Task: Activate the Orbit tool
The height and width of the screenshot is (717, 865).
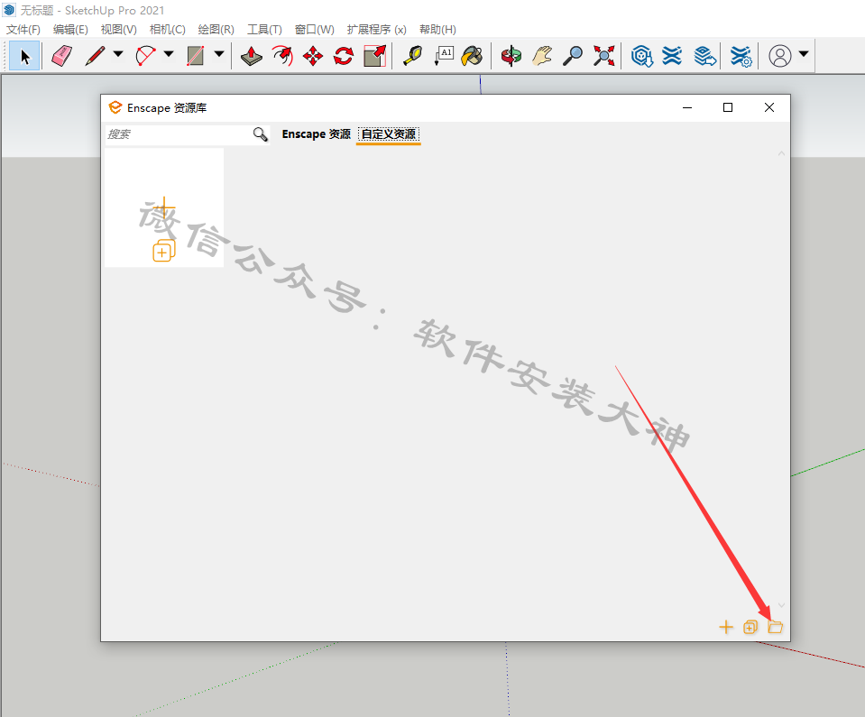Action: [x=511, y=56]
